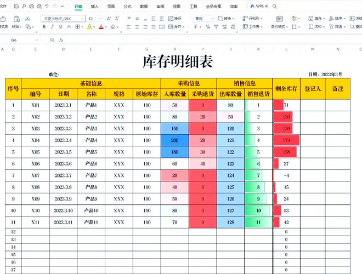Click the 转换 convert button
Image resolution: width=362 pixels, height=274 pixels.
(226, 19)
